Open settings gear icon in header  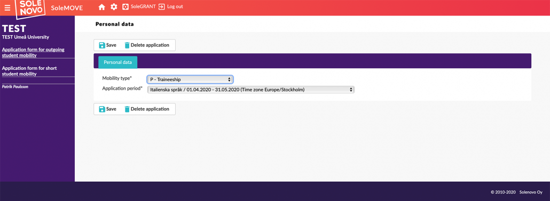[114, 6]
